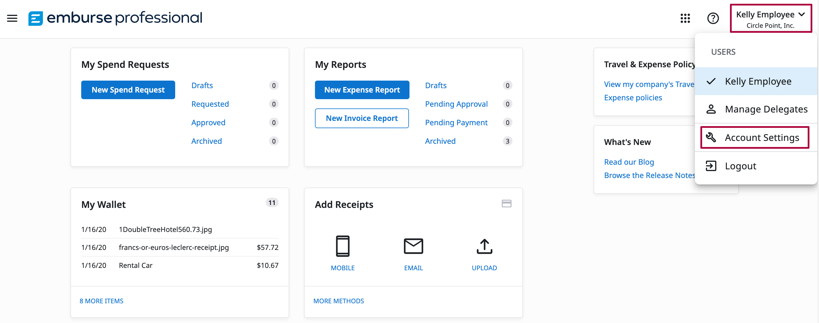Screen dimensions: 819x323
Task: Open Archived reports link showing 3
Action: pyautogui.click(x=440, y=141)
